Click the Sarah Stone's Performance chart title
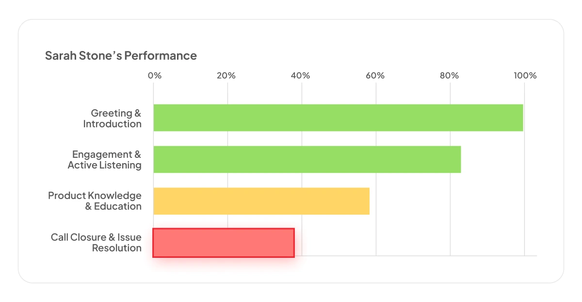This screenshot has width=582, height=302. click(121, 56)
